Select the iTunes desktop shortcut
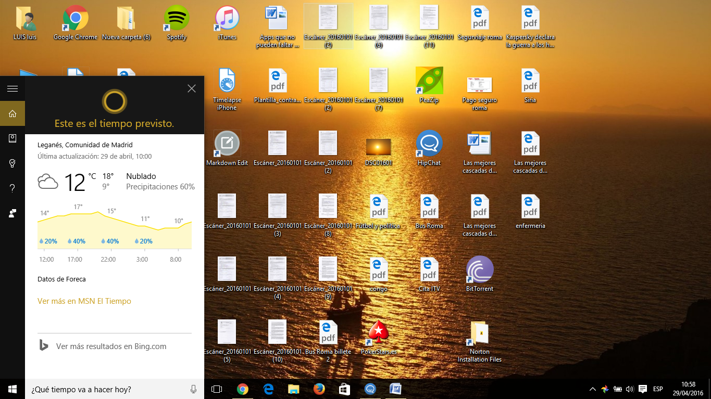This screenshot has height=399, width=711. (x=227, y=23)
